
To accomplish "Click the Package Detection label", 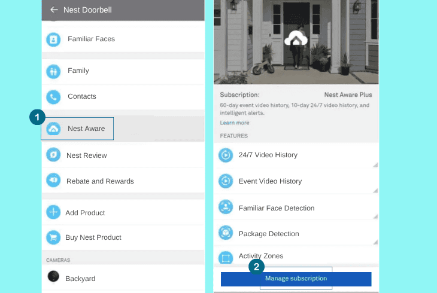I will pos(269,234).
